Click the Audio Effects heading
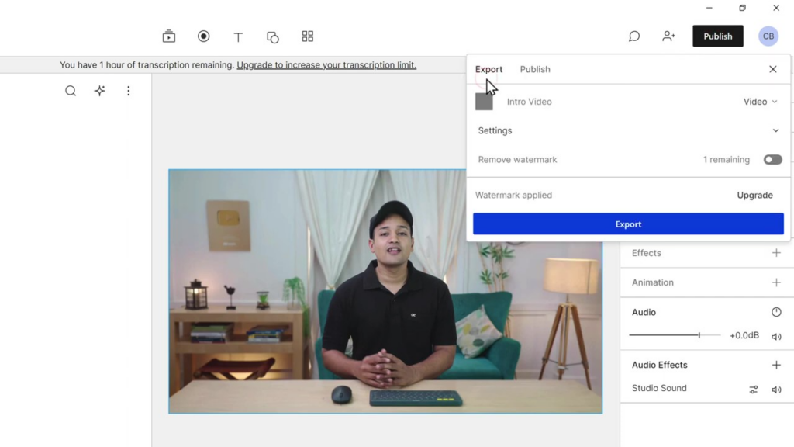The image size is (794, 447). pos(659,365)
